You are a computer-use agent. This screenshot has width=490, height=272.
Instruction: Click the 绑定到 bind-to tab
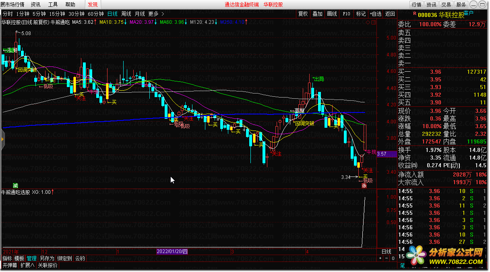[x=64, y=258]
